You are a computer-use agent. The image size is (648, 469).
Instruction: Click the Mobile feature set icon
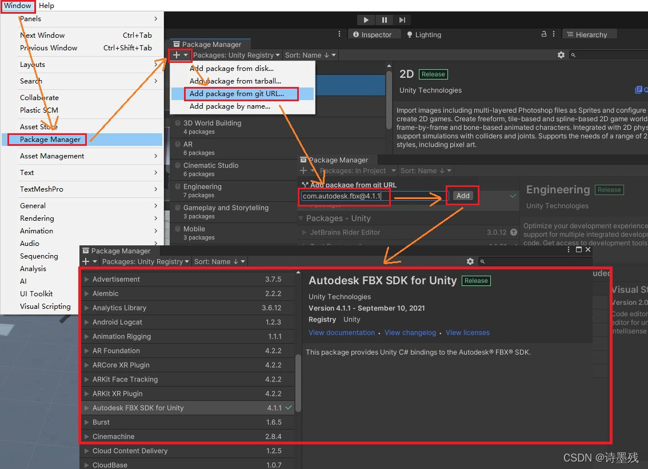click(177, 229)
